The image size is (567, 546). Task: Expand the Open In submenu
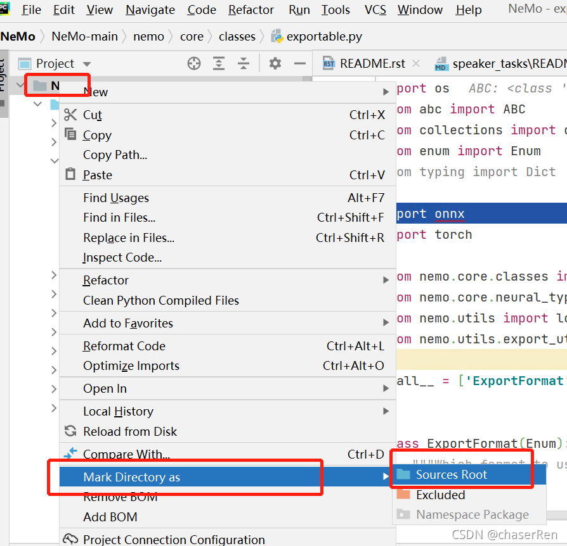[387, 388]
